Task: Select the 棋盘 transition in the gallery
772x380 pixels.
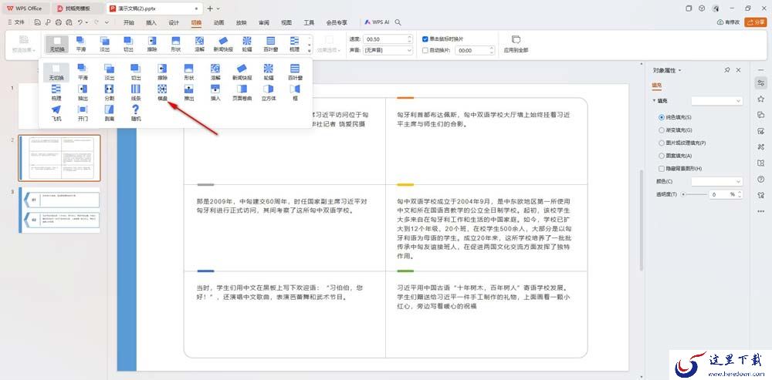Action: pos(162,92)
